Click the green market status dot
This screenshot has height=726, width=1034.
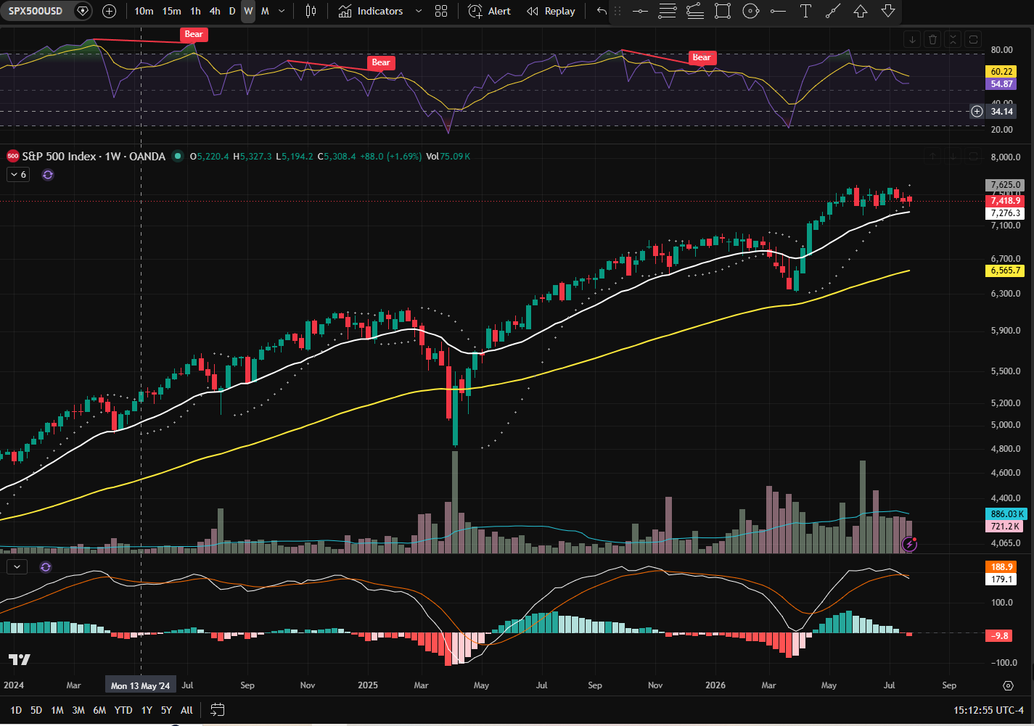tap(178, 156)
